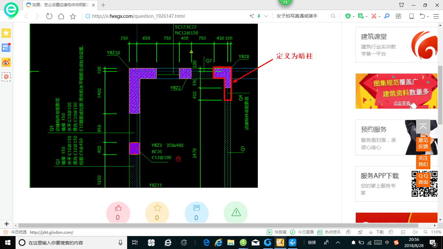443x249 pixels.
Task: Open sidebar favorites star icon
Action: click(6, 33)
